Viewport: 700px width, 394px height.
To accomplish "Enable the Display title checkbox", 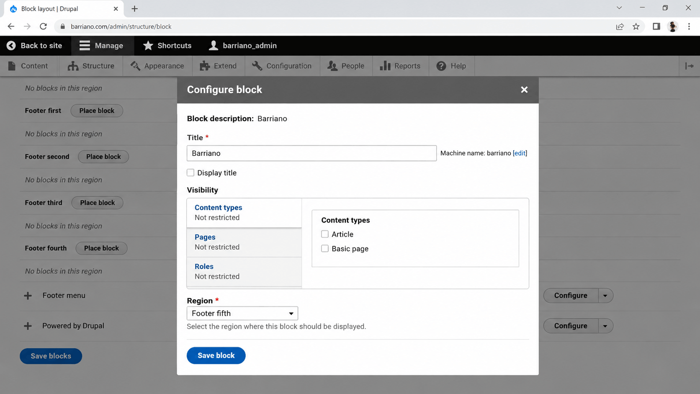I will pos(190,173).
